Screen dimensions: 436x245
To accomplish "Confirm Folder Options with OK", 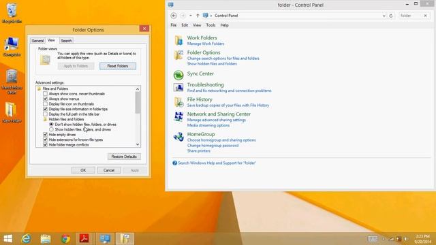I will [83, 170].
